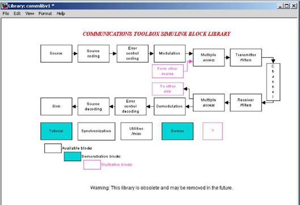Select the lower Multiple access block

click(x=209, y=102)
